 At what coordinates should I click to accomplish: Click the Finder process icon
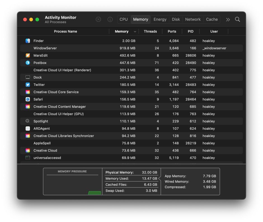pos(28,41)
